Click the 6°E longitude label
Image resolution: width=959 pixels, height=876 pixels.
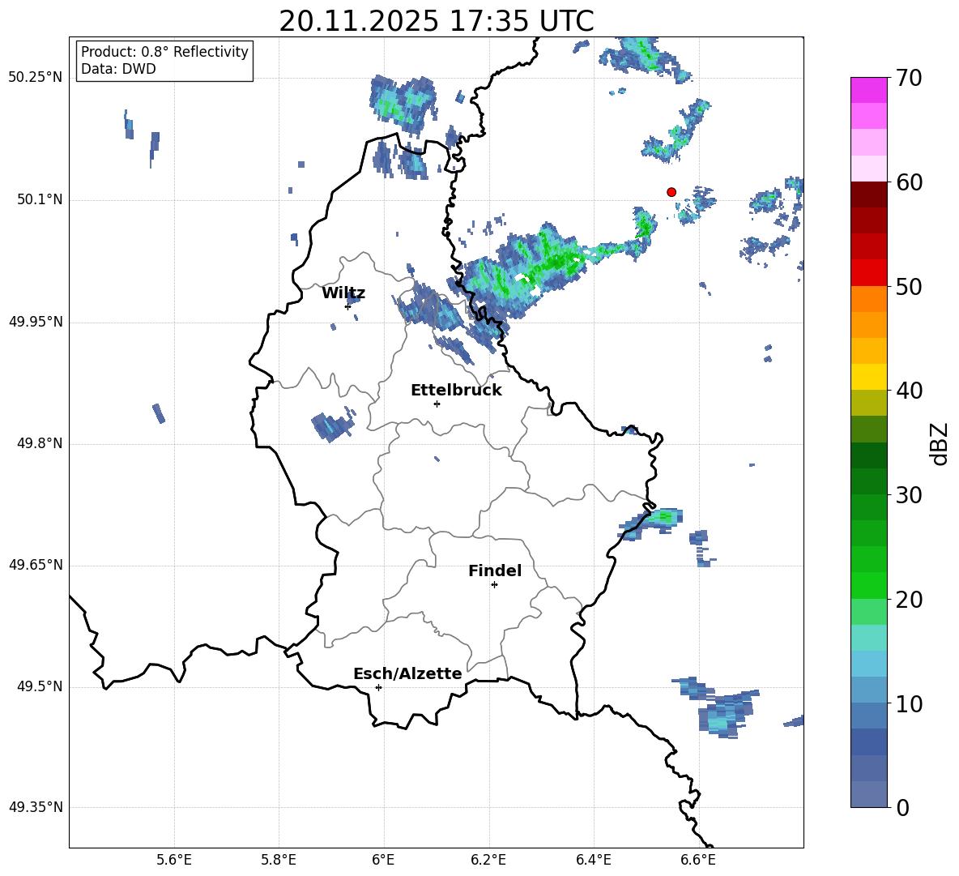[383, 860]
